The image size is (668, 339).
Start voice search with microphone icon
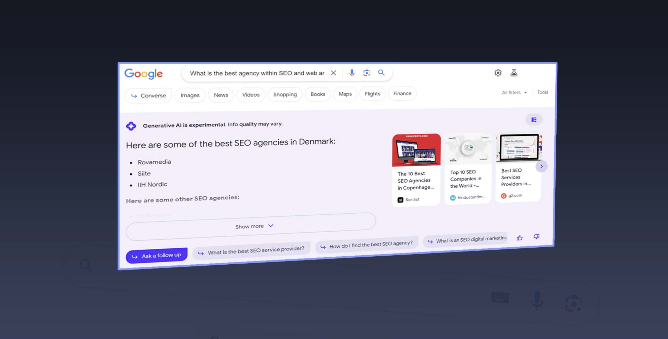[352, 73]
